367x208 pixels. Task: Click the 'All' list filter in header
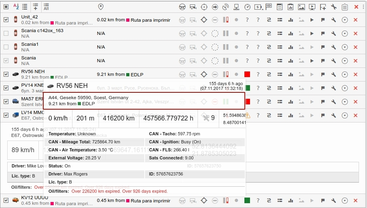[46, 6]
